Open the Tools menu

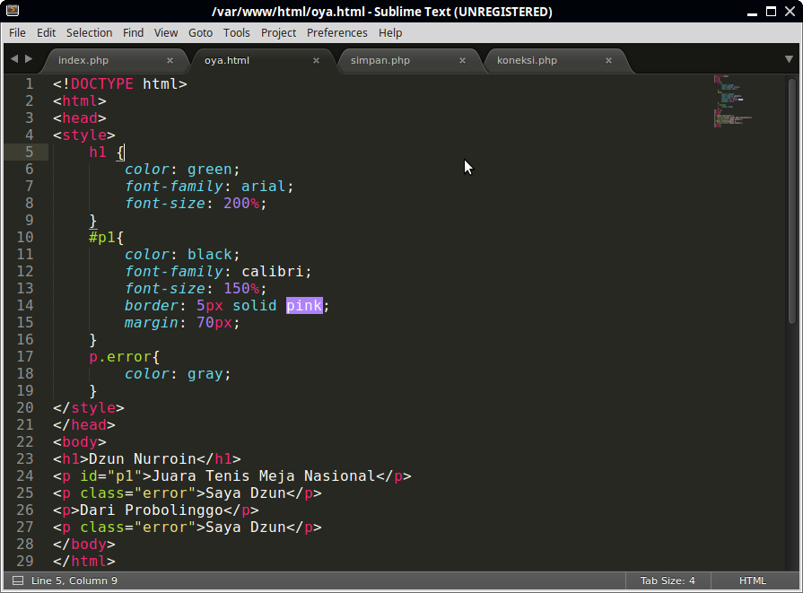[237, 33]
